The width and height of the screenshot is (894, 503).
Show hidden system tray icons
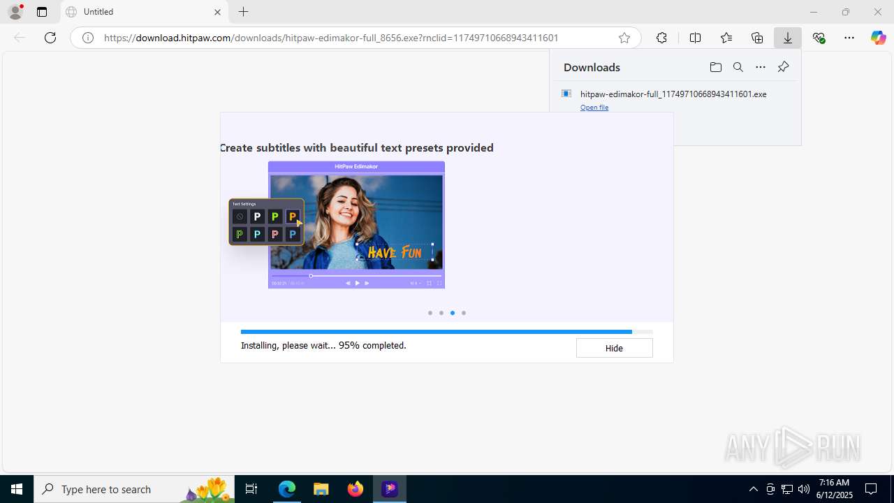click(x=753, y=489)
